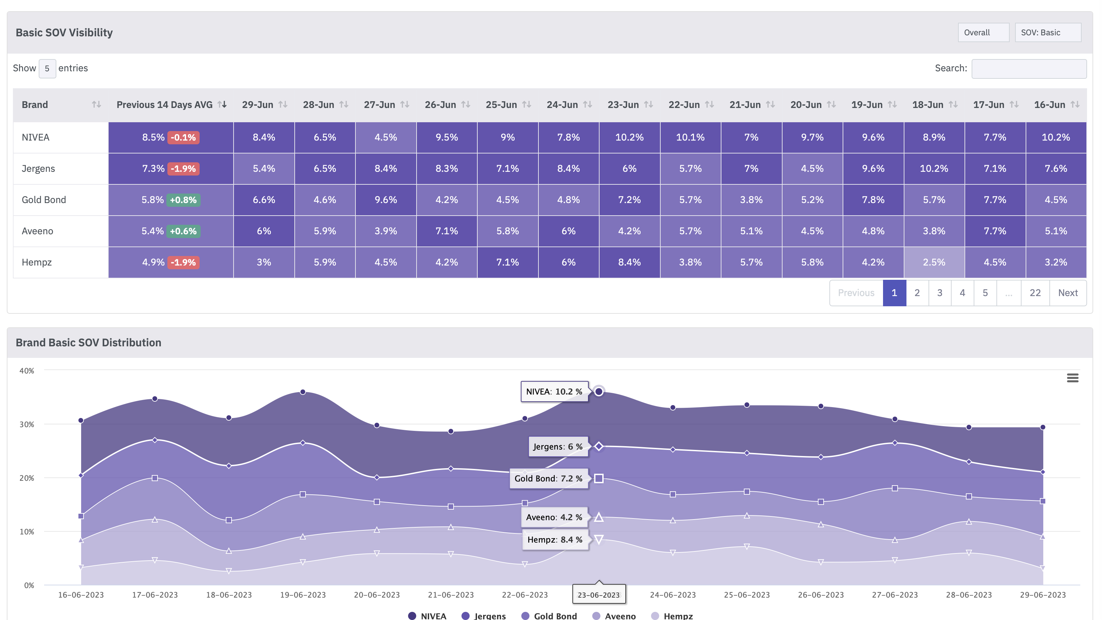Open the Overall dropdown

click(984, 33)
